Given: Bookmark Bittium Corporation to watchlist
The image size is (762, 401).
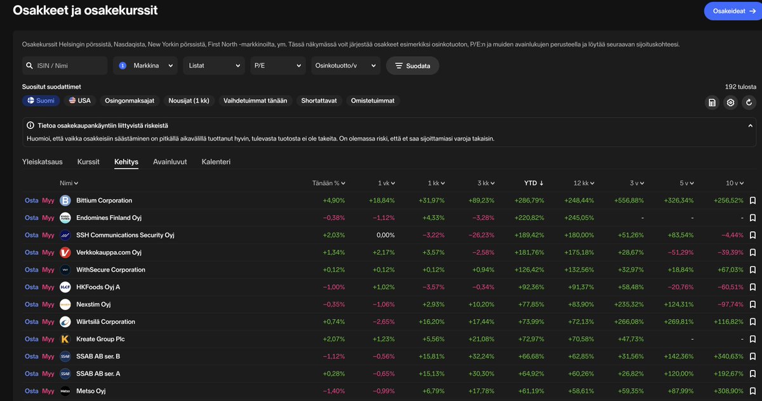Looking at the screenshot, I should [x=752, y=201].
